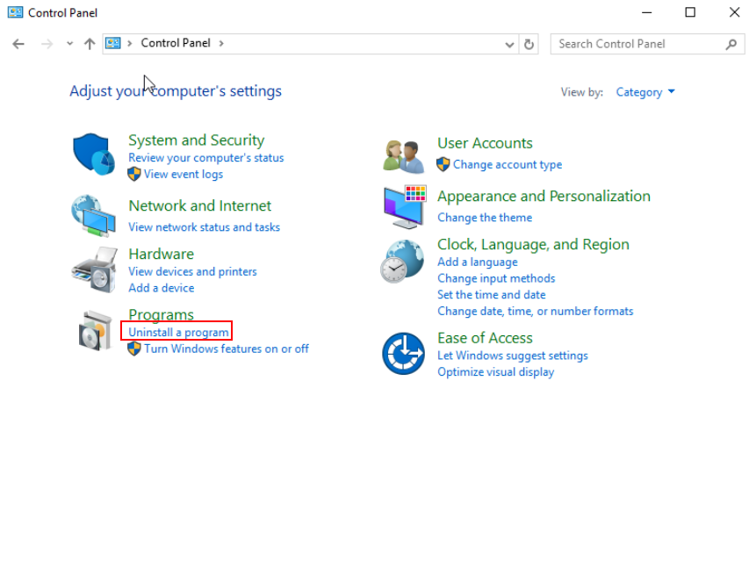This screenshot has height=568, width=756.
Task: Click Change date, time, or number formats
Action: click(x=536, y=311)
